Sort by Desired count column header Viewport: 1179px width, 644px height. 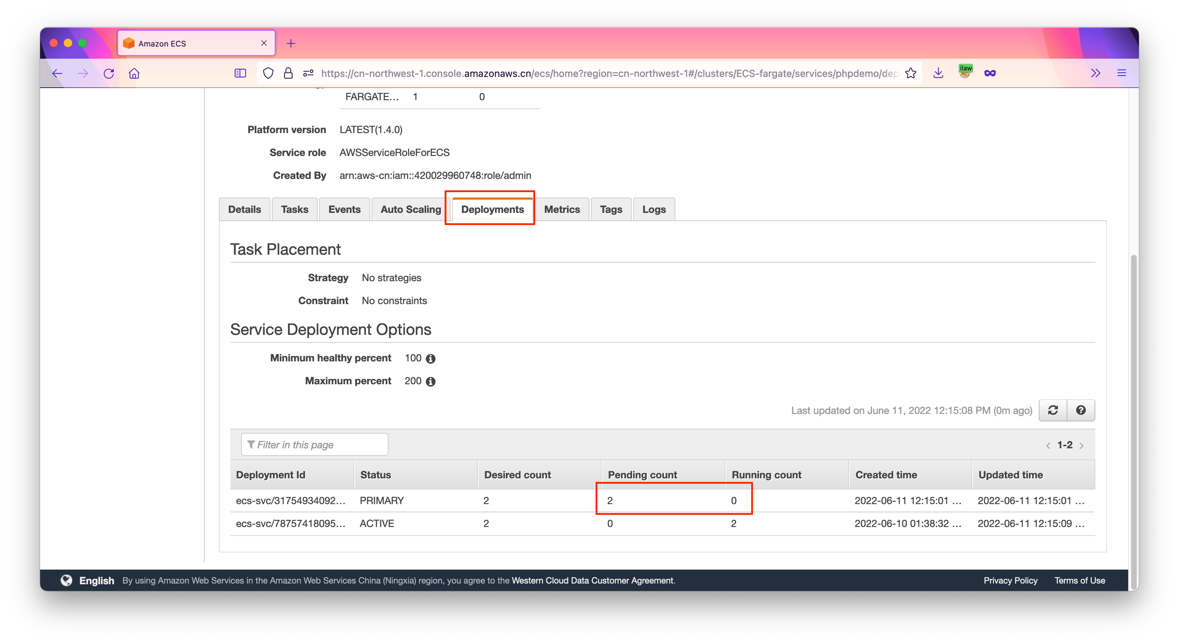coord(539,475)
